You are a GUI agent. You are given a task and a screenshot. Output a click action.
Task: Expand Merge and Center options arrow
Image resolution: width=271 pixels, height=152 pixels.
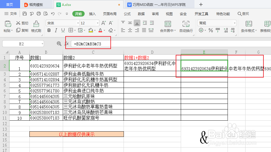coord(175,31)
